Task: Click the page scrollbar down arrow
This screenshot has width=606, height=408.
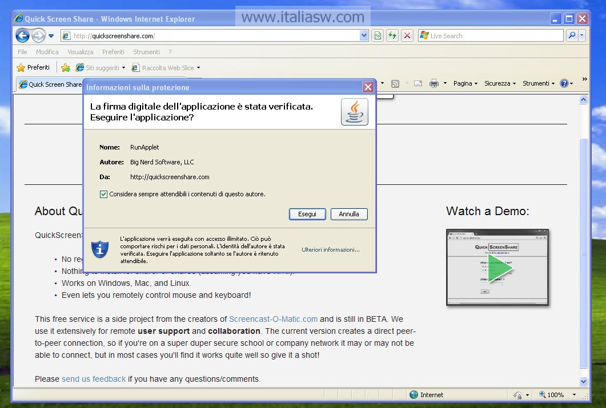Action: click(583, 381)
